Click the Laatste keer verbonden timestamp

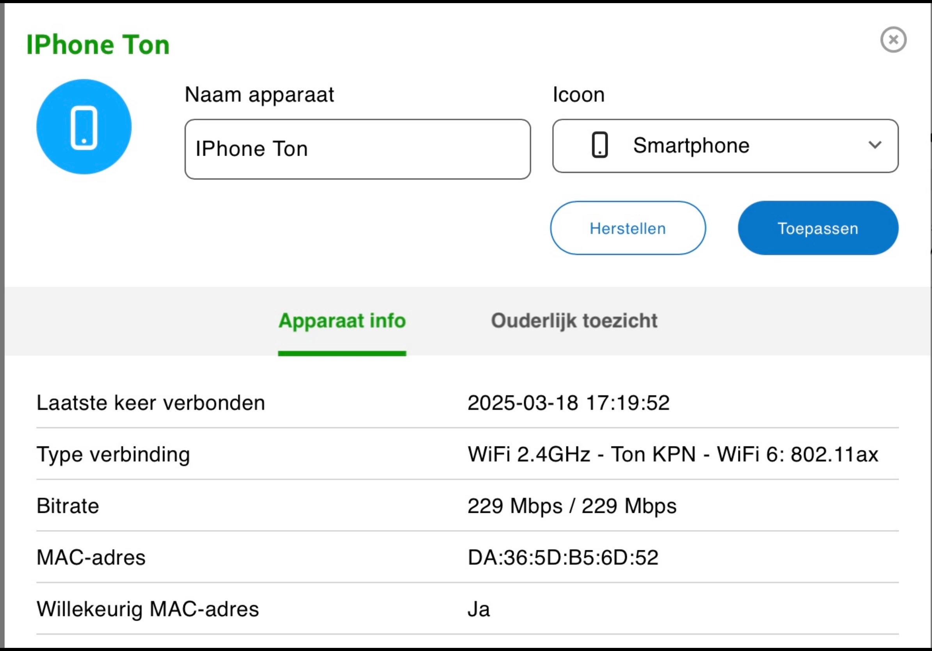pos(568,403)
